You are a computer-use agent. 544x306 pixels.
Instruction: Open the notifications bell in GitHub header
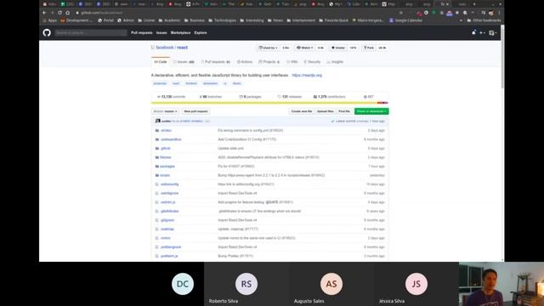click(473, 32)
